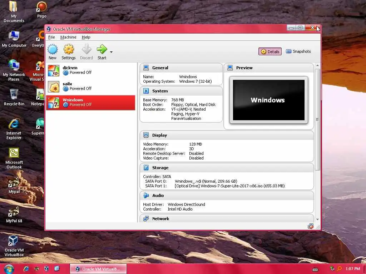The height and width of the screenshot is (274, 366).
Task: Open the Start button's dropdown arrow
Action: coord(112,52)
